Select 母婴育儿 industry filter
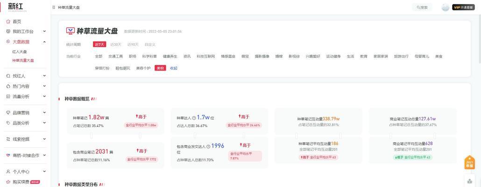This screenshot has width=481, height=187. coord(422,57)
